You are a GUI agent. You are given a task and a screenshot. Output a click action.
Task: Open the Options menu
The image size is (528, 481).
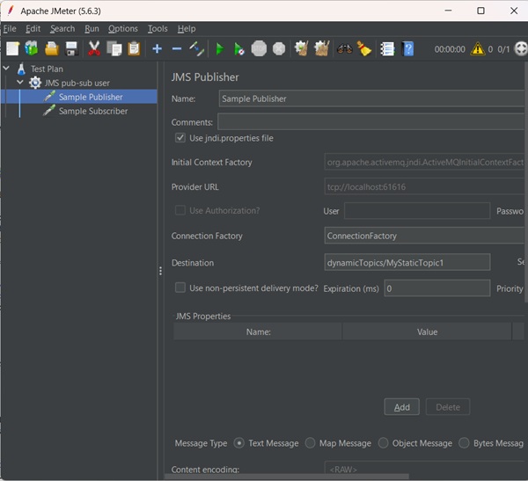[x=123, y=29]
